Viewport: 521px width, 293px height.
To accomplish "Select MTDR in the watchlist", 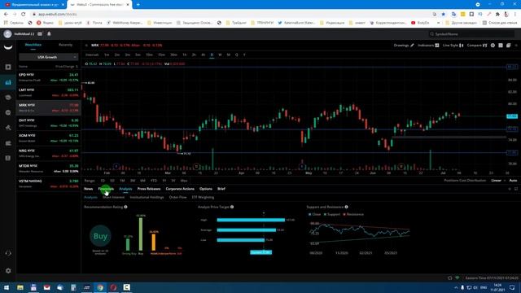I will 49,168.
